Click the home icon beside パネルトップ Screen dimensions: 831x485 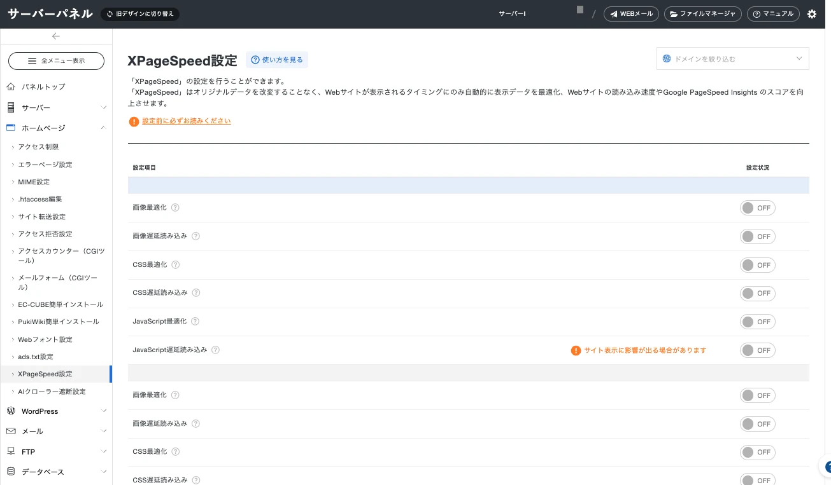click(11, 86)
